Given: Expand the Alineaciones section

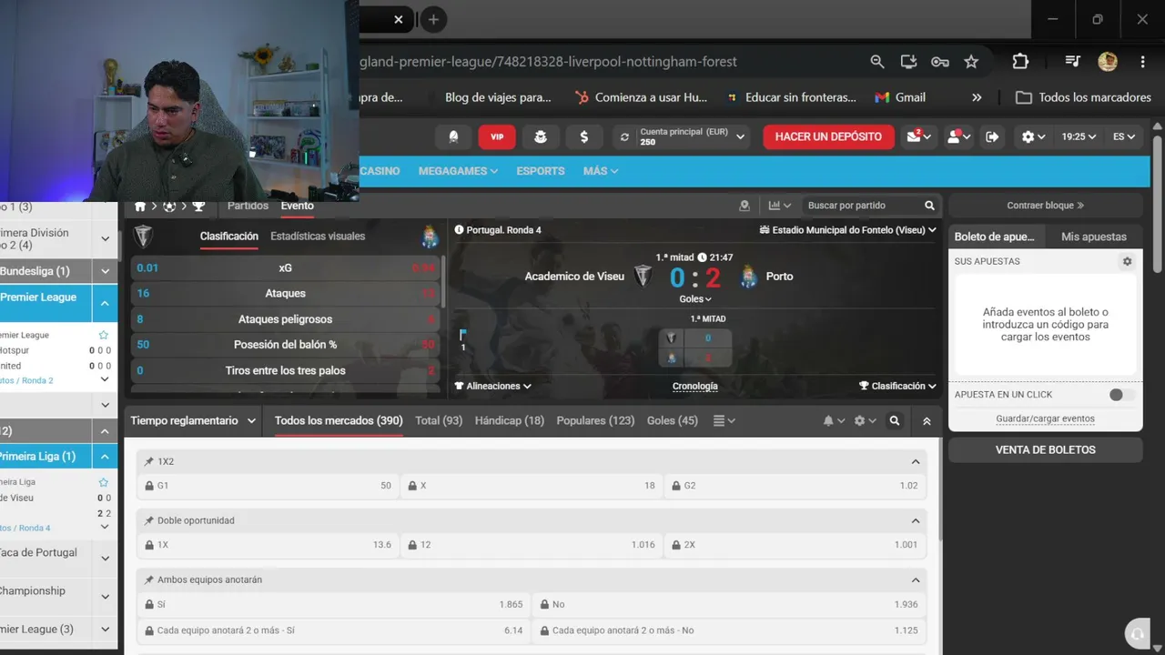Looking at the screenshot, I should 492,386.
